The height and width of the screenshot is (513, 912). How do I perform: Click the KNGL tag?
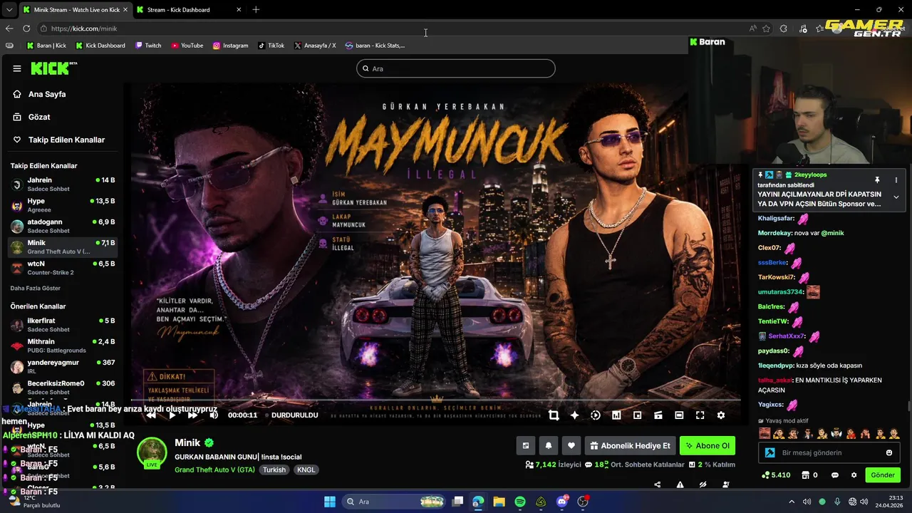coord(306,470)
